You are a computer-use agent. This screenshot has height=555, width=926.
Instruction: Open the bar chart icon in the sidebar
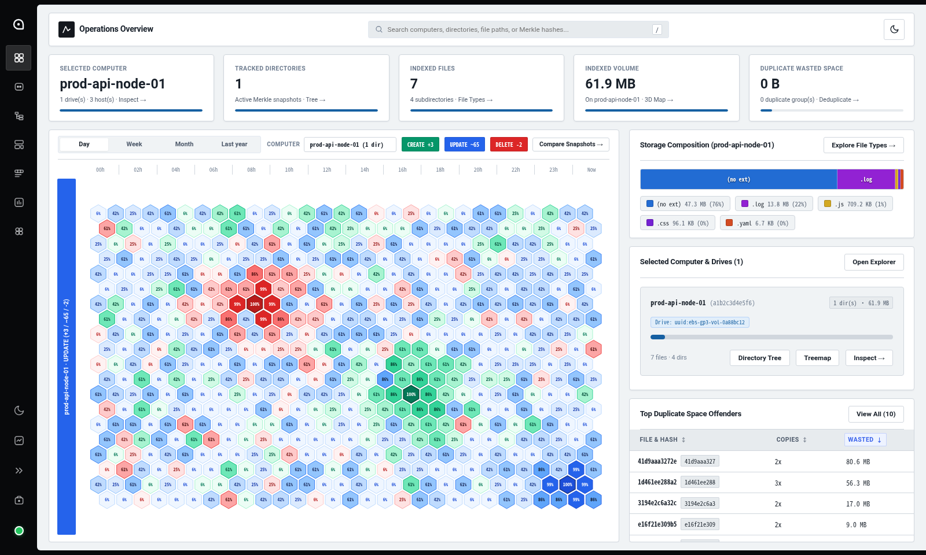tap(19, 202)
